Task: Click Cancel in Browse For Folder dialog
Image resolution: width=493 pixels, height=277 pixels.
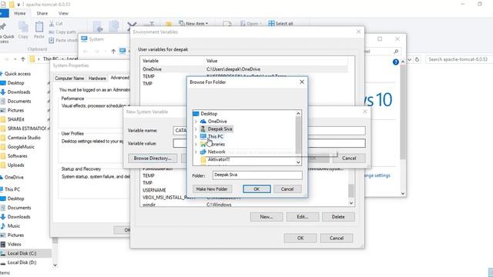Action: point(287,189)
